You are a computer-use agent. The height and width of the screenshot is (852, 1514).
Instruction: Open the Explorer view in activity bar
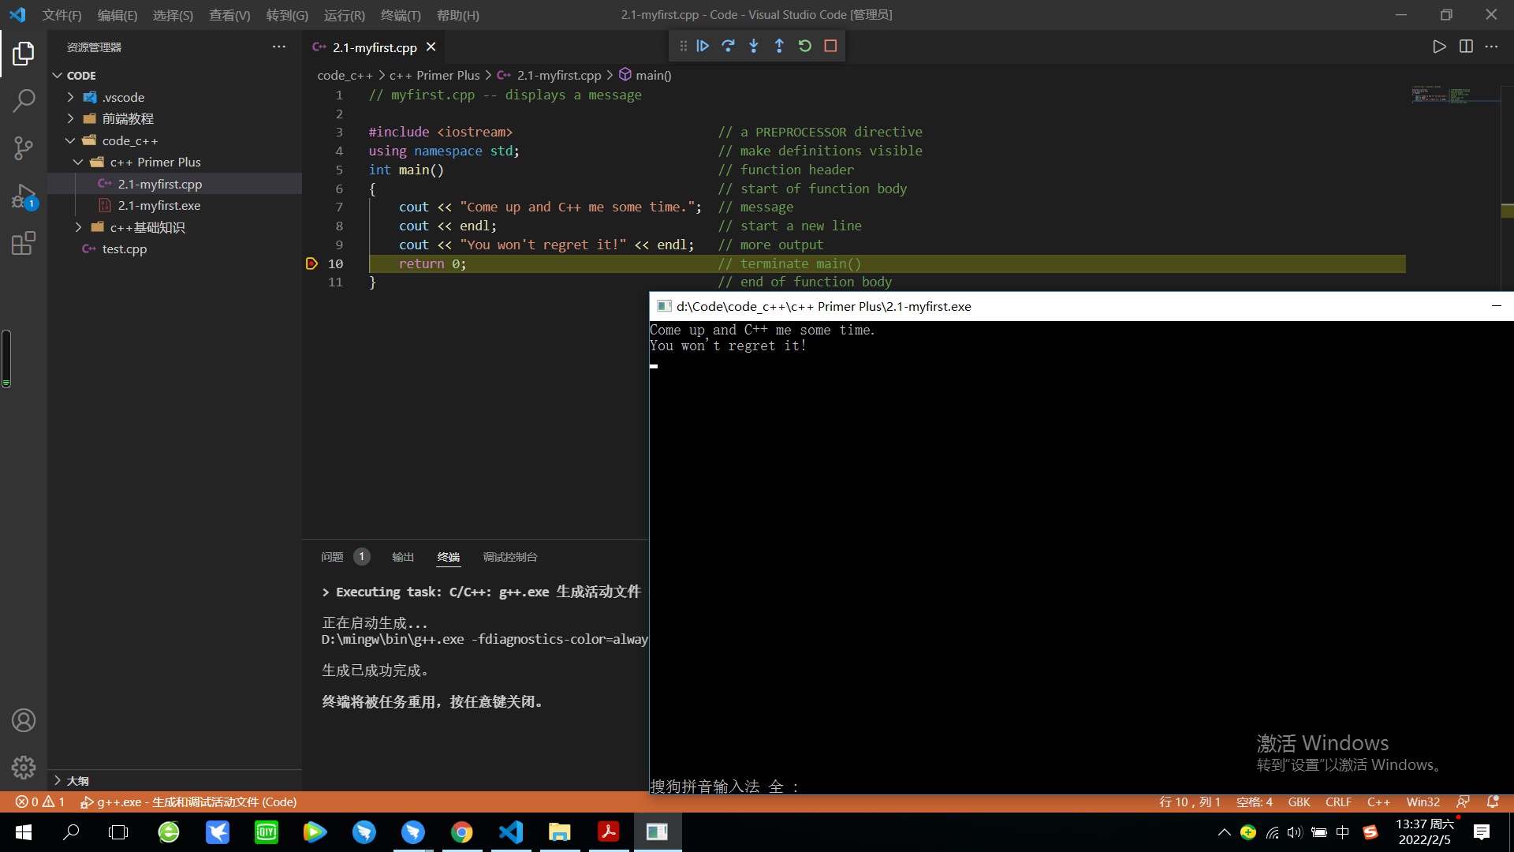pyautogui.click(x=24, y=54)
